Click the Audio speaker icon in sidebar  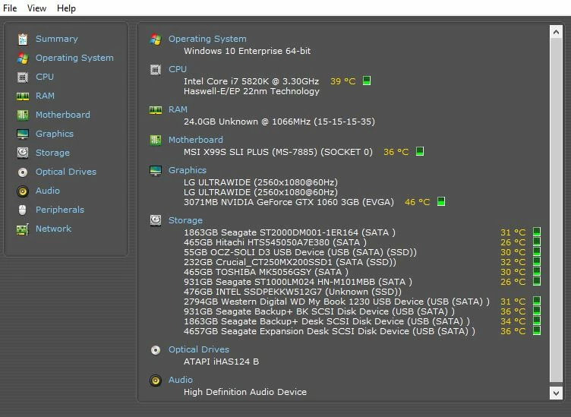click(23, 191)
